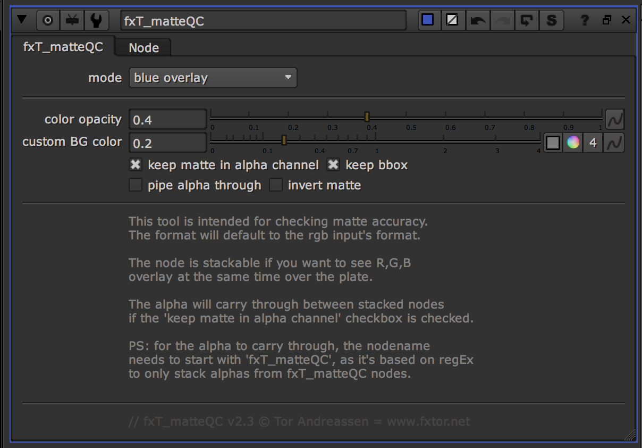Open color wheel for custom BG color
Image resolution: width=642 pixels, height=448 pixels.
(573, 143)
